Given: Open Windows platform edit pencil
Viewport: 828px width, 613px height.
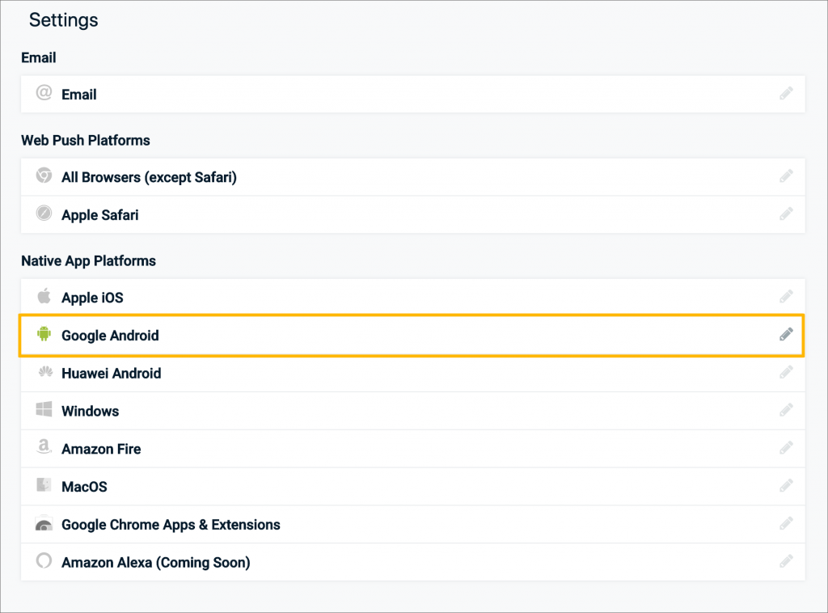Looking at the screenshot, I should point(786,410).
